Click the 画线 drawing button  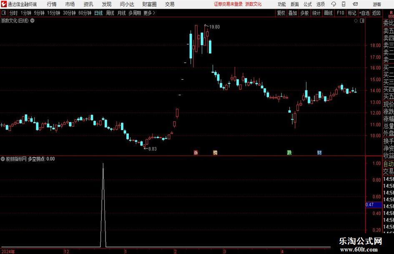(328, 13)
